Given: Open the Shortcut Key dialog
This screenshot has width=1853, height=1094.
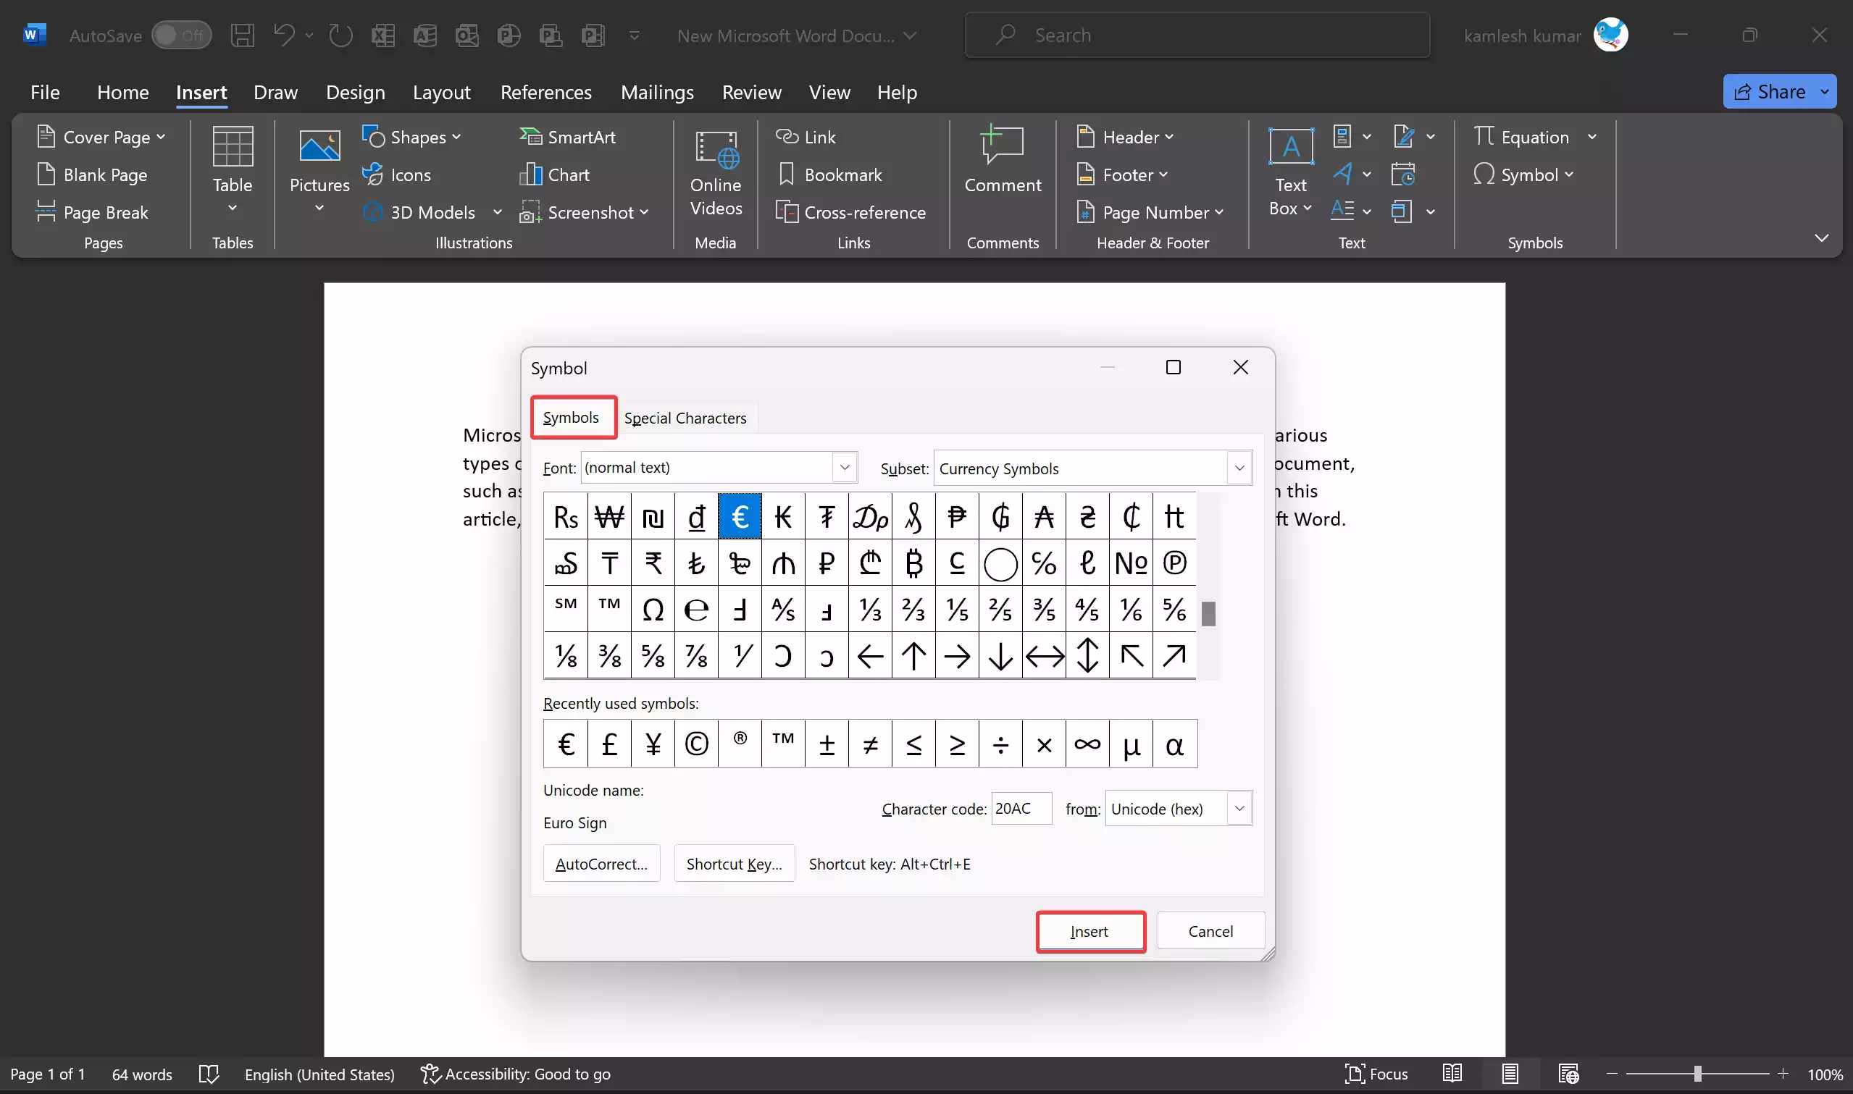Looking at the screenshot, I should click(734, 863).
